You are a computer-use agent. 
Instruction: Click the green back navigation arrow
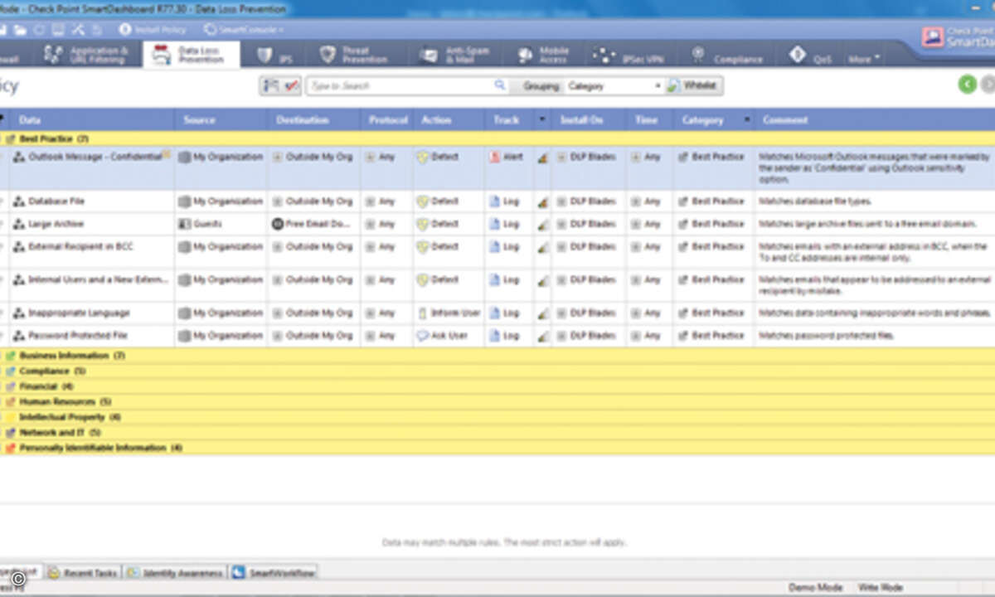967,85
